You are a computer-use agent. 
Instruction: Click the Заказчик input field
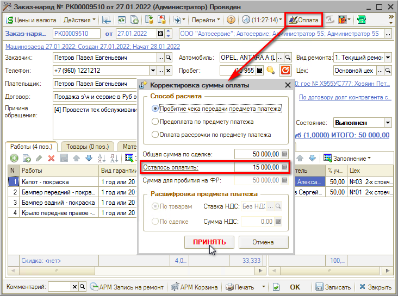[x=104, y=57]
